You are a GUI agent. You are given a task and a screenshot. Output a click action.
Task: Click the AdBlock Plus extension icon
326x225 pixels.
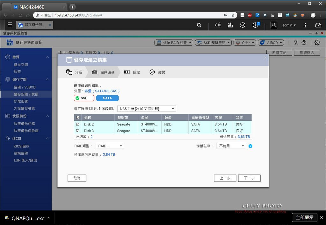click(x=250, y=15)
